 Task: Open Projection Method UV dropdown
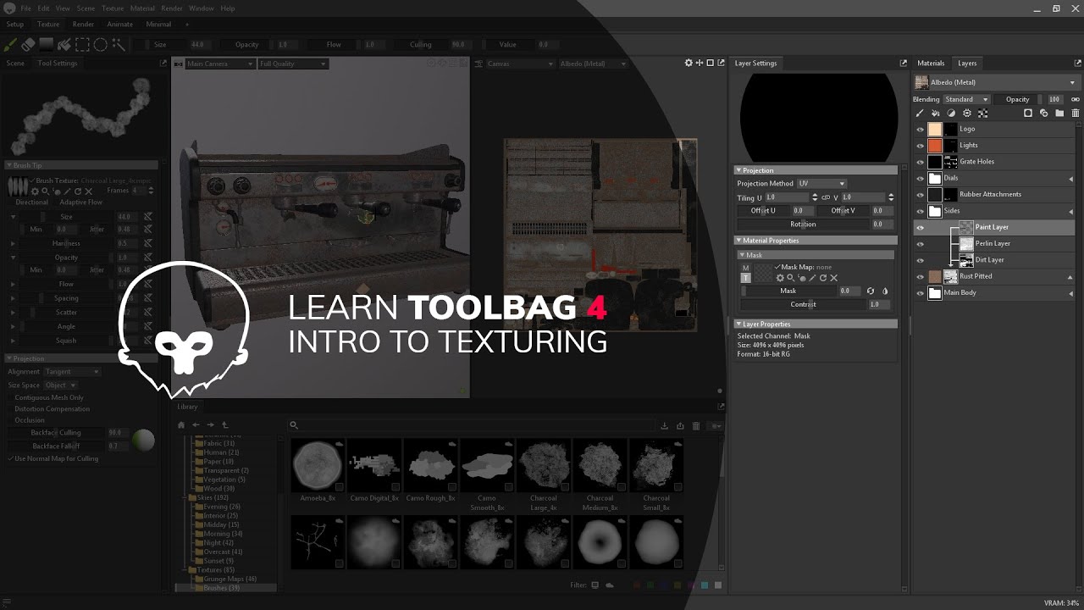[x=821, y=183]
